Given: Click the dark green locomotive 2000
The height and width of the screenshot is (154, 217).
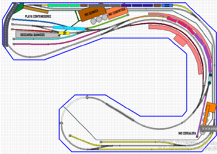Looking at the screenshot, I should point(210,79).
